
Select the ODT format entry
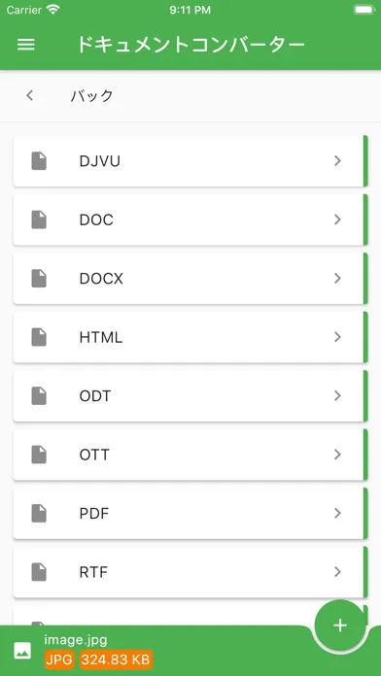click(x=189, y=395)
